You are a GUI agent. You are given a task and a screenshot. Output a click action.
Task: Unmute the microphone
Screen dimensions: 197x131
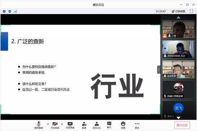(39, 125)
